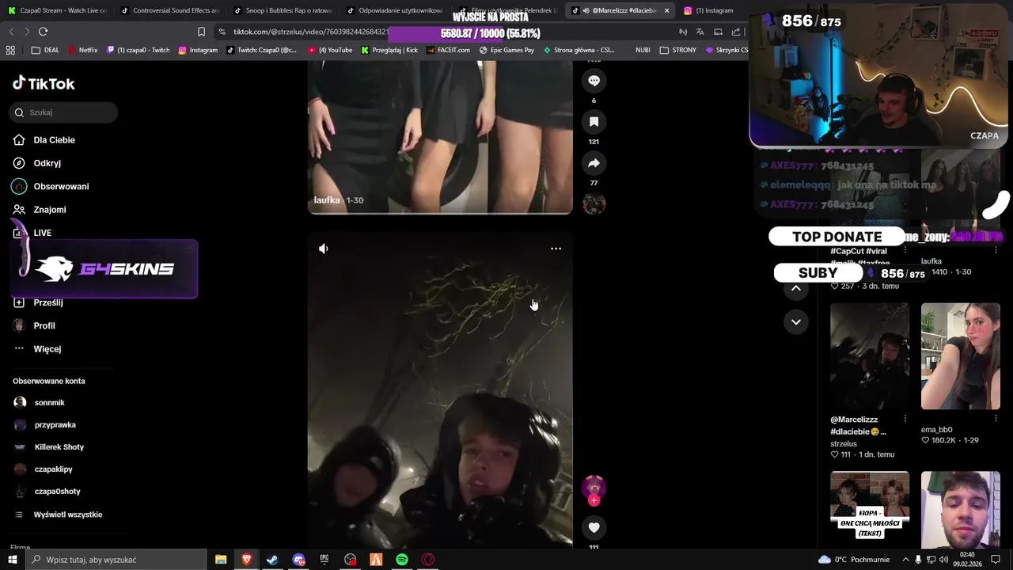Image resolution: width=1013 pixels, height=570 pixels.
Task: Follow creator via red plus avatar
Action: click(594, 500)
